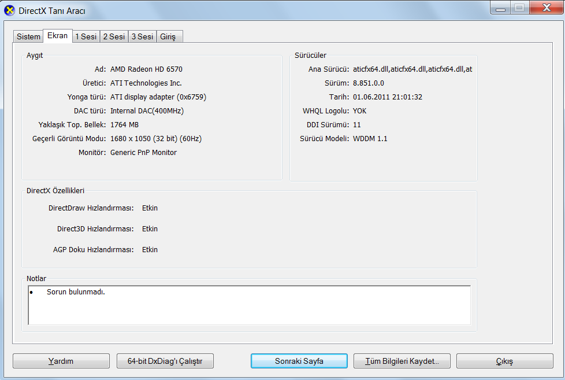Click the note Sorun bulunmadı.
Image resolution: width=565 pixels, height=380 pixels.
point(76,292)
